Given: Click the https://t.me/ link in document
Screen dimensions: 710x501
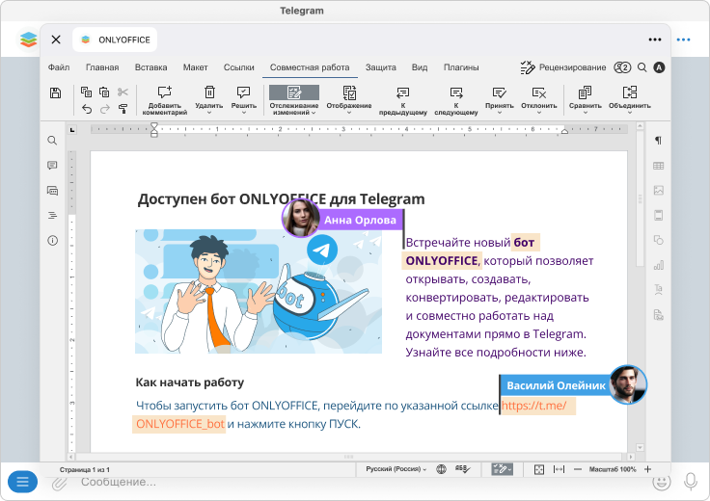Looking at the screenshot, I should pyautogui.click(x=533, y=406).
